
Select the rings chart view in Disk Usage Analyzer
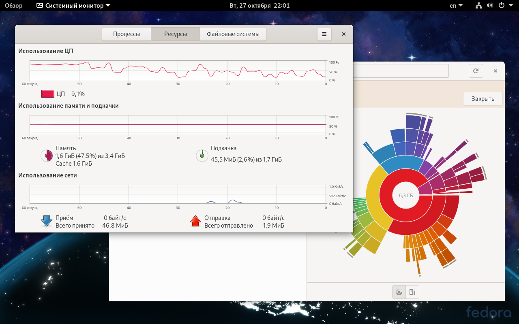[399, 292]
